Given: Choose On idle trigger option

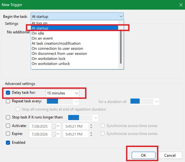Looking at the screenshot, I should pyautogui.click(x=38, y=33).
